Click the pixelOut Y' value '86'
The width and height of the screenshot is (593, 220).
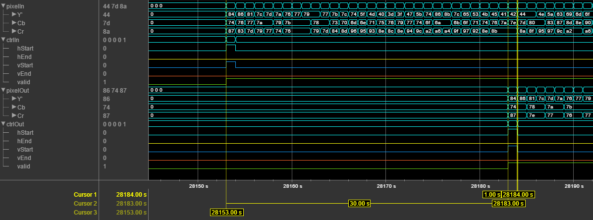[x=106, y=99]
